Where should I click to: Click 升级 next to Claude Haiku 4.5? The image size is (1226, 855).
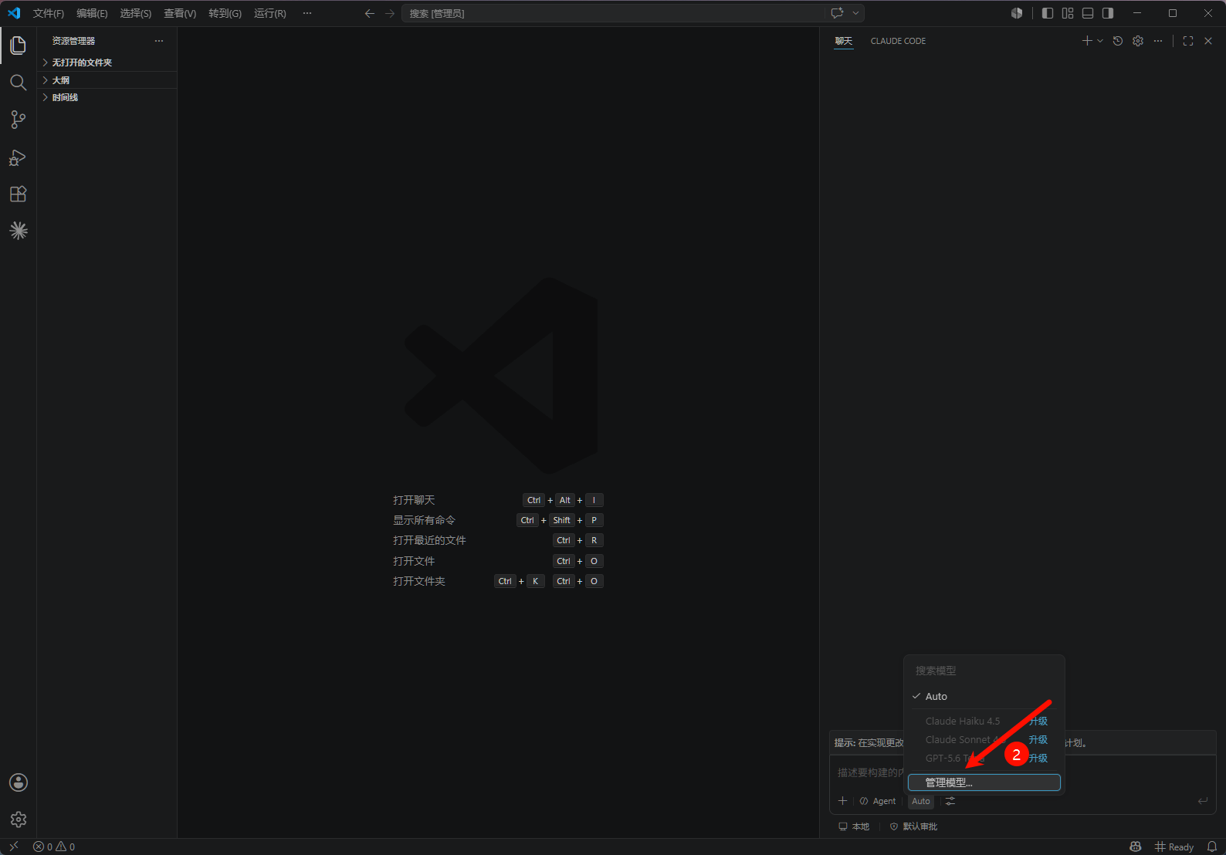point(1038,721)
